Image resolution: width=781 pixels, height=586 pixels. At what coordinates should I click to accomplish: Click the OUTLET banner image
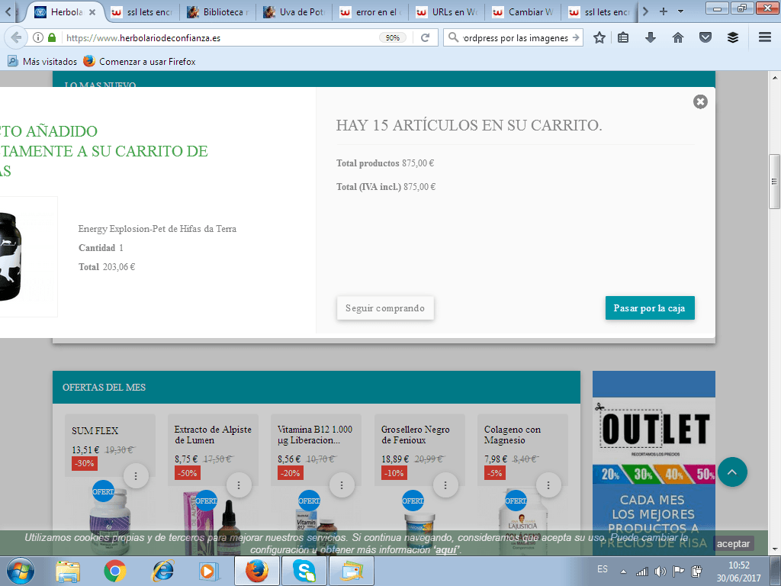pyautogui.click(x=654, y=463)
